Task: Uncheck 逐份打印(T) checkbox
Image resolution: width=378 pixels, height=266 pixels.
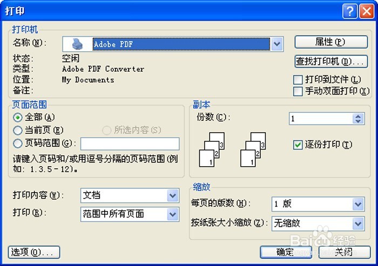Action: [298, 145]
